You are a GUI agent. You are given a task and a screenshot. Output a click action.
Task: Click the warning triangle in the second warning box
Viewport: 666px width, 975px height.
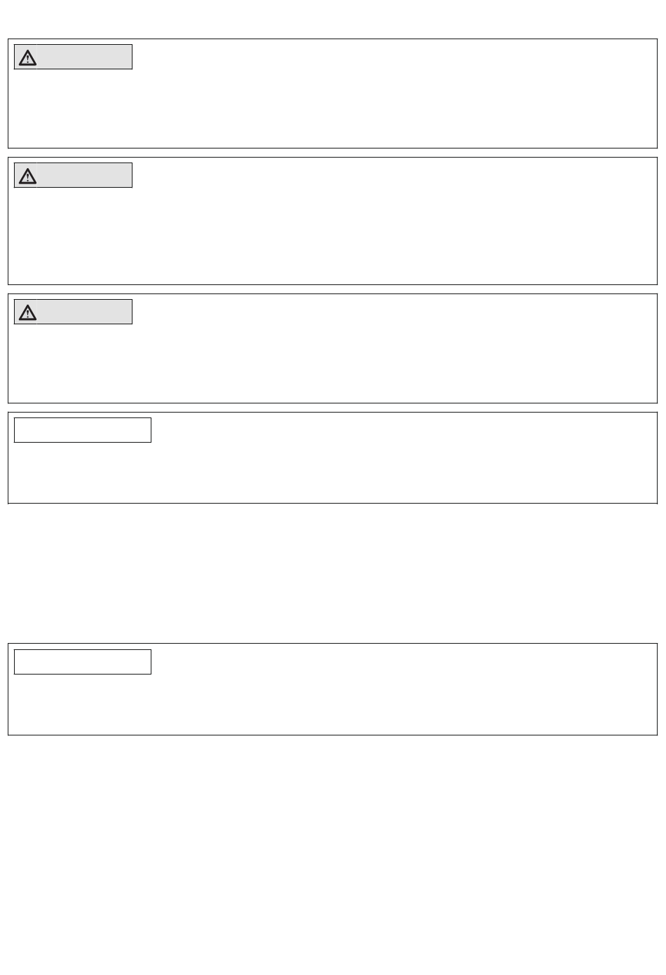pyautogui.click(x=27, y=176)
